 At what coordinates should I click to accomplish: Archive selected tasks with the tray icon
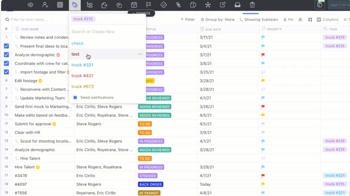[238, 5]
